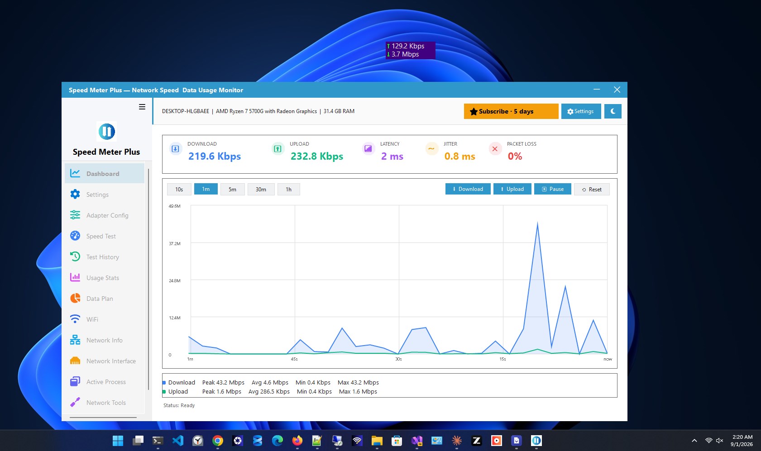Click the Usage Stats bar chart icon
The width and height of the screenshot is (761, 451).
coord(75,277)
